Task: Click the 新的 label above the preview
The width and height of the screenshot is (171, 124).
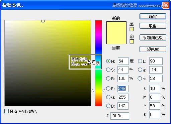Action: 116,18
